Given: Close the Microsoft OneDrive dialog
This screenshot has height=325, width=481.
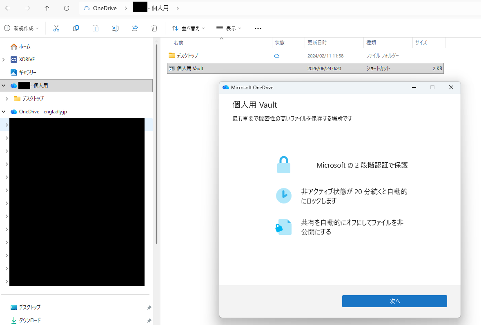Looking at the screenshot, I should [x=451, y=87].
